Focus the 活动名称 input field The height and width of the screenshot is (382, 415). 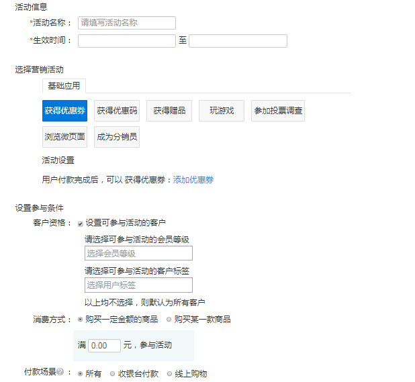[x=127, y=23]
